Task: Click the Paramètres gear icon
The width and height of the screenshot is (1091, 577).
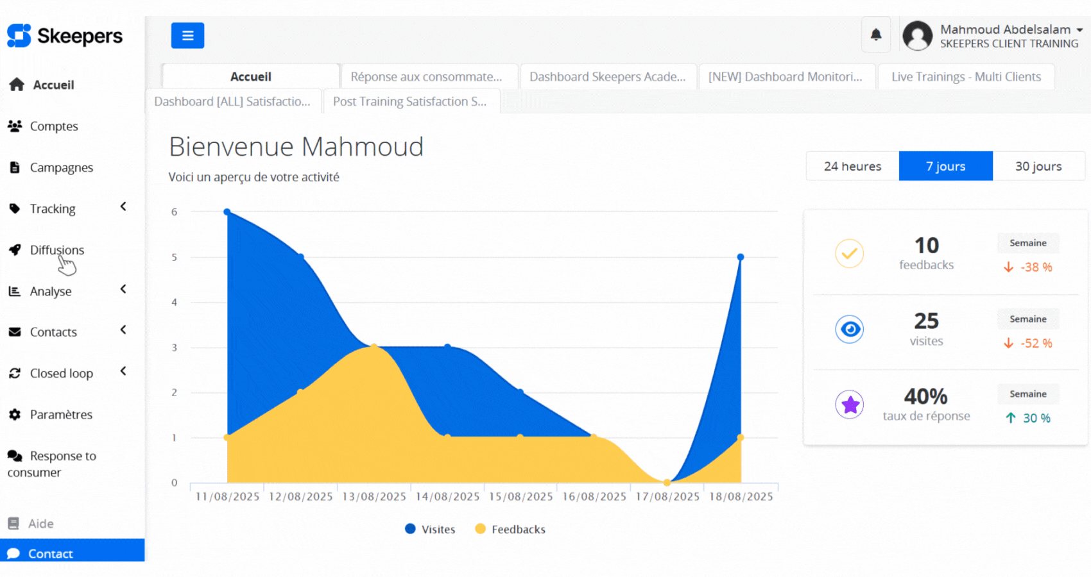Action: 15,415
